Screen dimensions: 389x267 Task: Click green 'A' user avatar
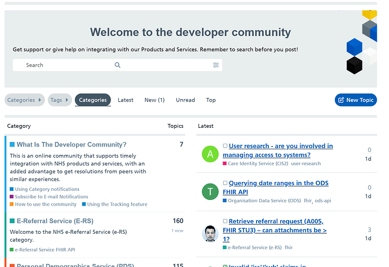tap(210, 154)
